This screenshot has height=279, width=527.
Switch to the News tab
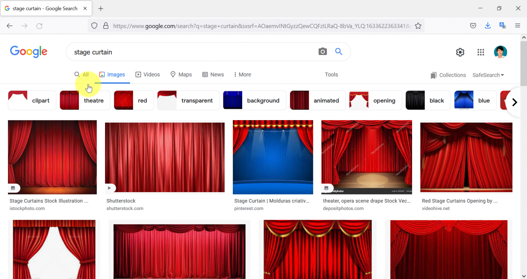[213, 74]
